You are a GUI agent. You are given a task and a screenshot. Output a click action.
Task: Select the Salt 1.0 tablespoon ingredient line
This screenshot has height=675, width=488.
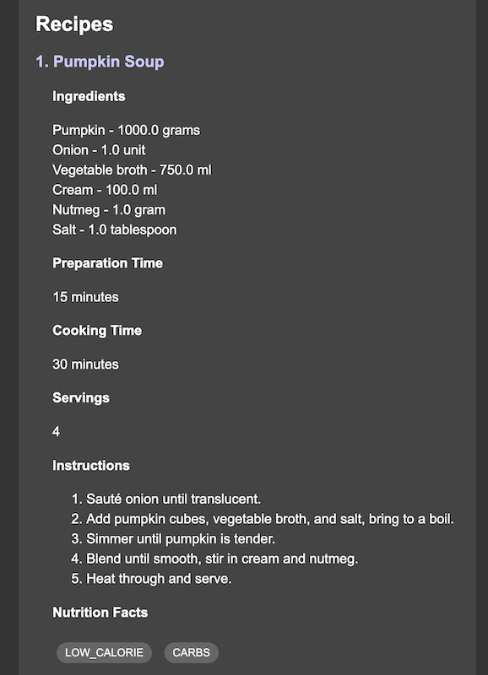point(115,229)
